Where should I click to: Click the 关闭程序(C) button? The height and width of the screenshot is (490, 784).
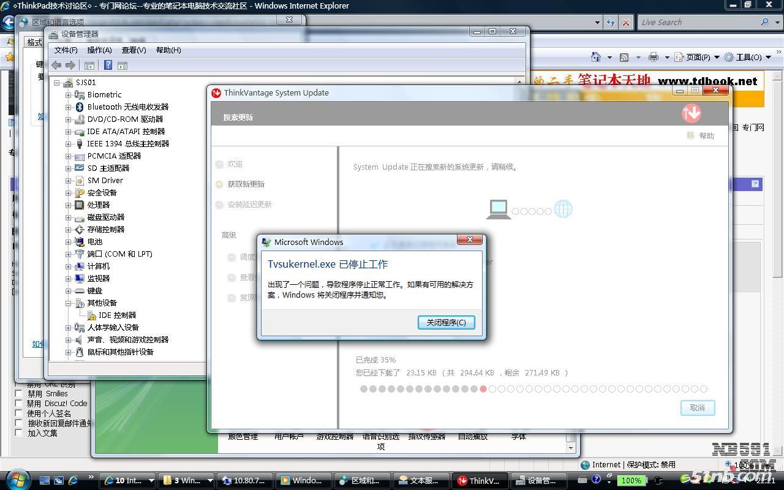coord(446,322)
